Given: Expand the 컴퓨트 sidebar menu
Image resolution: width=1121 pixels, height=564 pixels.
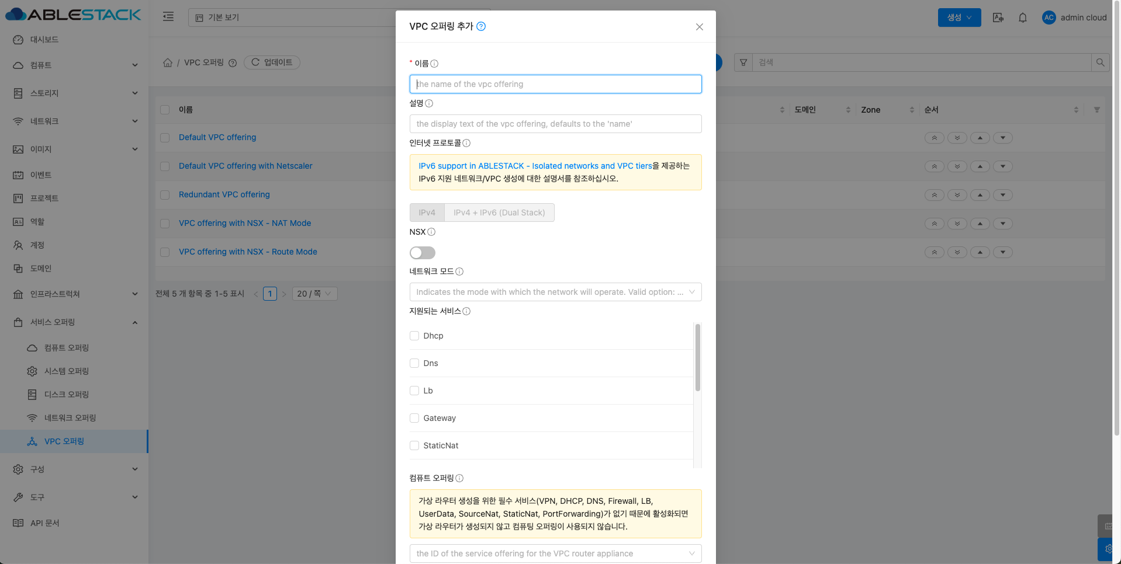Looking at the screenshot, I should (74, 65).
